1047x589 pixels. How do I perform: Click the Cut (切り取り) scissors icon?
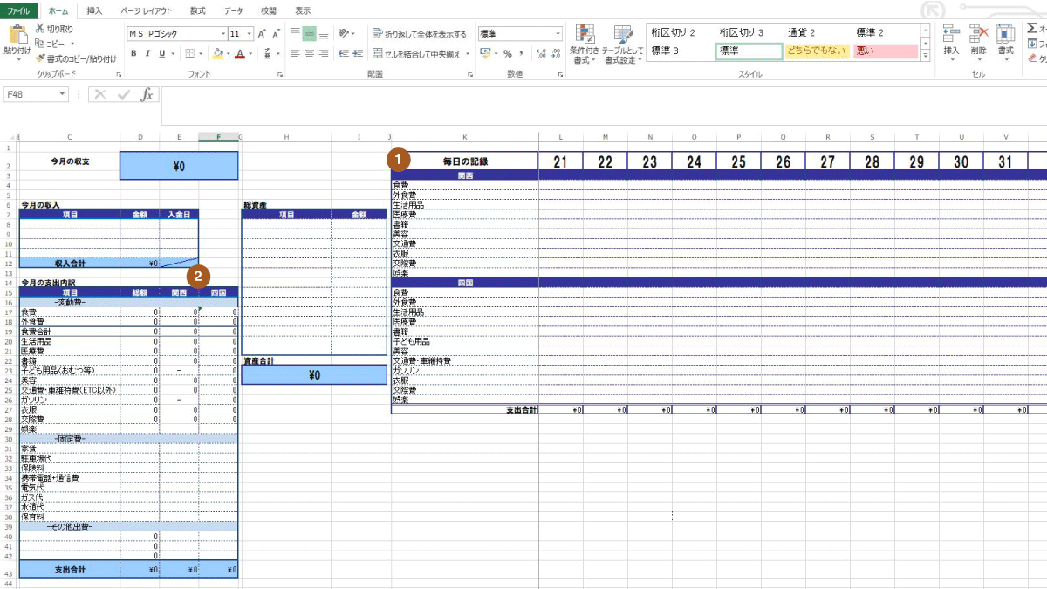40,29
